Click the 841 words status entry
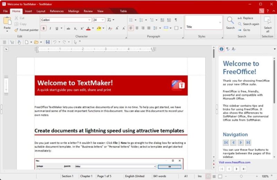Viewport: 277px width, 180px height. [160, 176]
